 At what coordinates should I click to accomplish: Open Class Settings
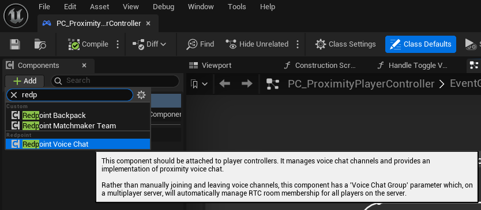[x=345, y=44]
